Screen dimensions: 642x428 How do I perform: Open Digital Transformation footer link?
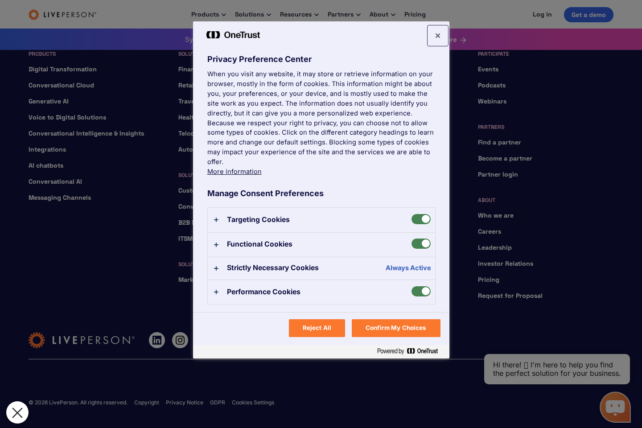coord(62,69)
